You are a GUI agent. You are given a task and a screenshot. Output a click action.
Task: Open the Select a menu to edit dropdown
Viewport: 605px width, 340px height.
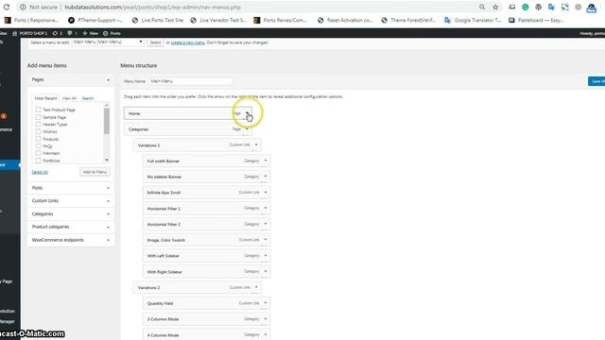pyautogui.click(x=108, y=42)
